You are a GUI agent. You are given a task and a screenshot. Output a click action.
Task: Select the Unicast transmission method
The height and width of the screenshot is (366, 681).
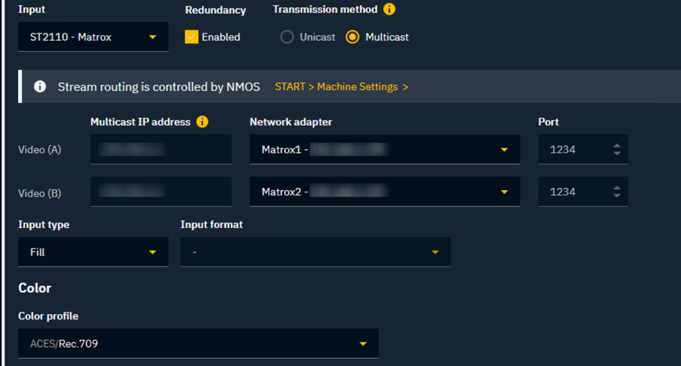287,37
